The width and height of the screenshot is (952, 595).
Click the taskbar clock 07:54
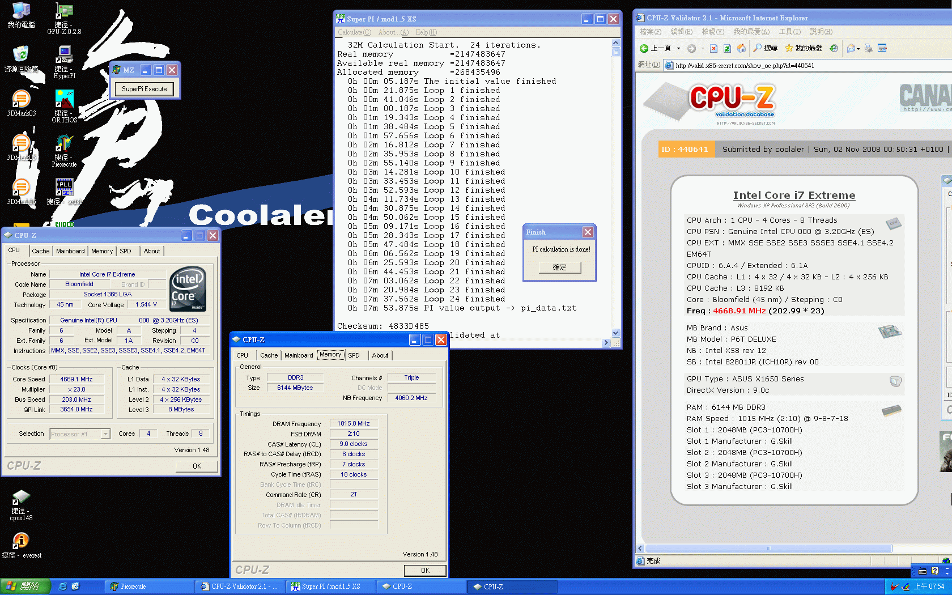tap(929, 586)
